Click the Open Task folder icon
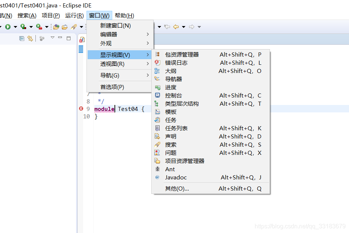Viewport: 349px width, 233px height. [x=65, y=27]
